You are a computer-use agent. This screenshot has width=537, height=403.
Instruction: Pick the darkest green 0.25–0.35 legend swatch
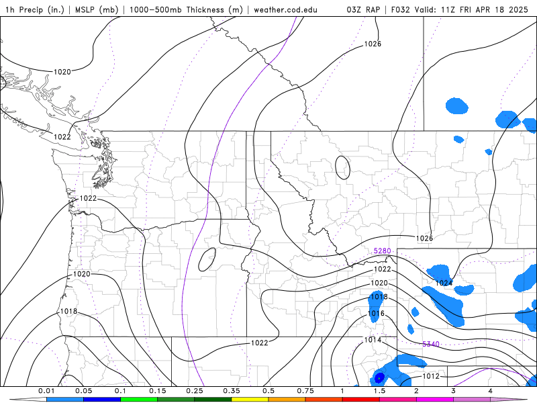[x=213, y=400]
